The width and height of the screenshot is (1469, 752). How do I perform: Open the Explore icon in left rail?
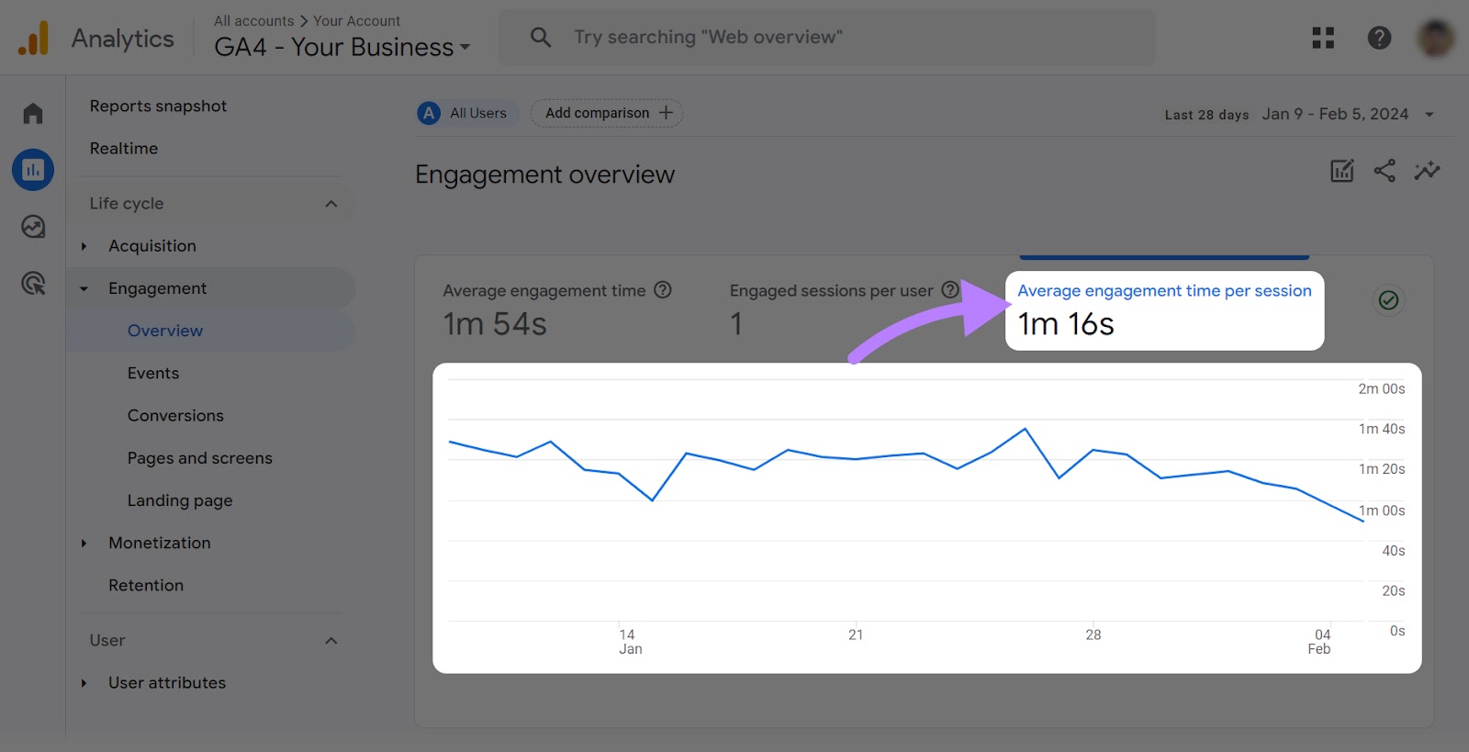33,227
